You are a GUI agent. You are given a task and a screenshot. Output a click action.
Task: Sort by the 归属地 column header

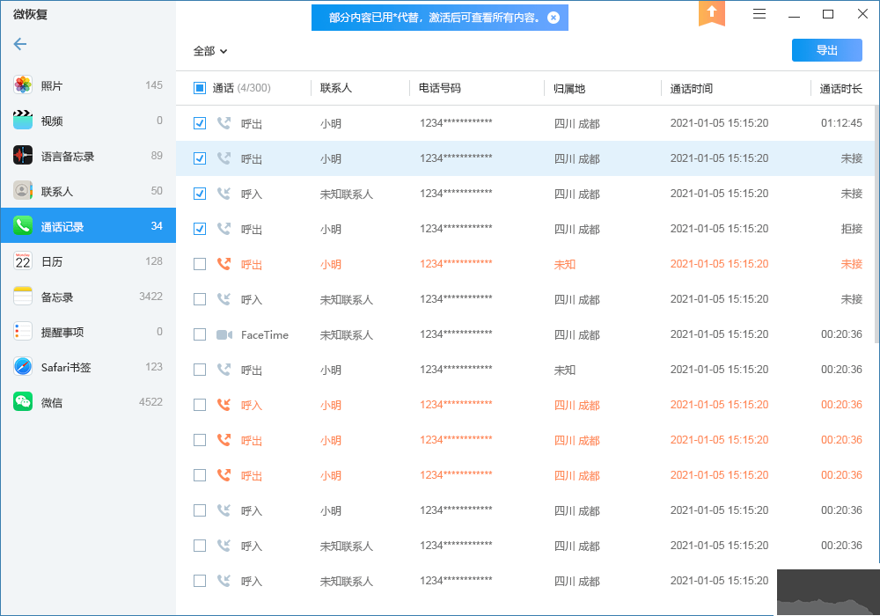point(569,89)
